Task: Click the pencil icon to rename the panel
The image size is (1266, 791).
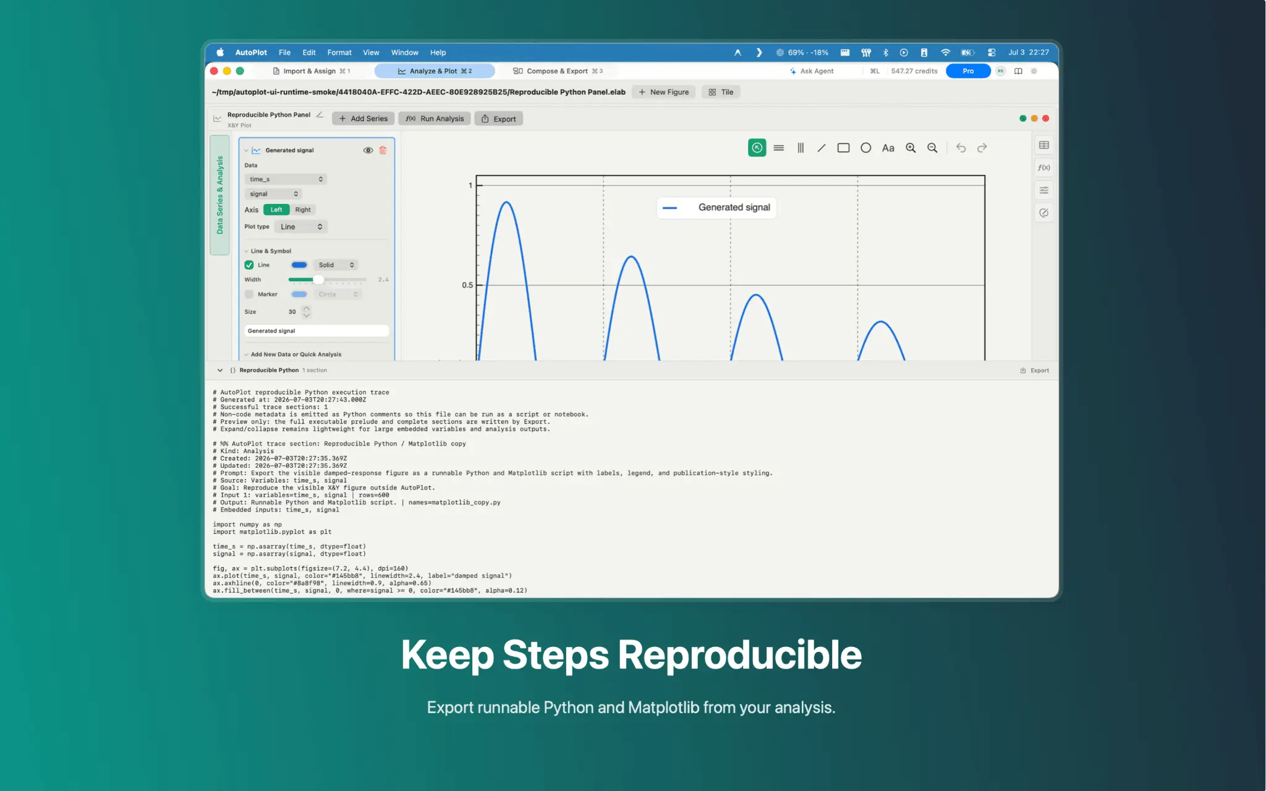Action: [x=320, y=114]
